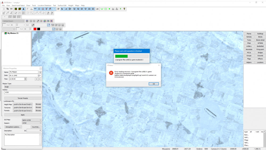Click OK in the STEditor error dialog
Image resolution: width=266 pixels, height=150 pixels.
[x=154, y=84]
